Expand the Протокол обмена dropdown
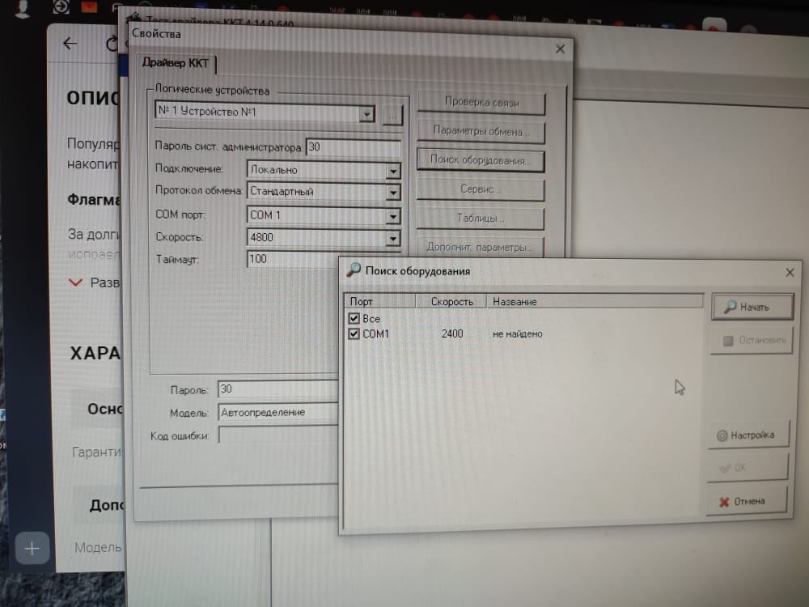This screenshot has height=607, width=809. [x=393, y=193]
